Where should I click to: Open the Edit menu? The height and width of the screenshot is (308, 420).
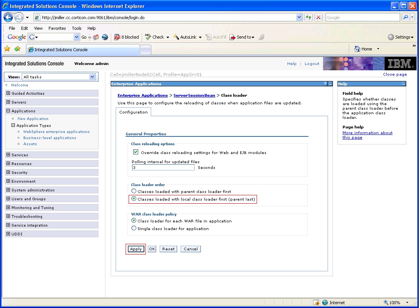[24, 28]
